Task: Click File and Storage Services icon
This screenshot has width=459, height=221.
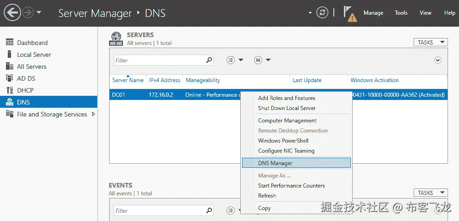Action: 10,114
